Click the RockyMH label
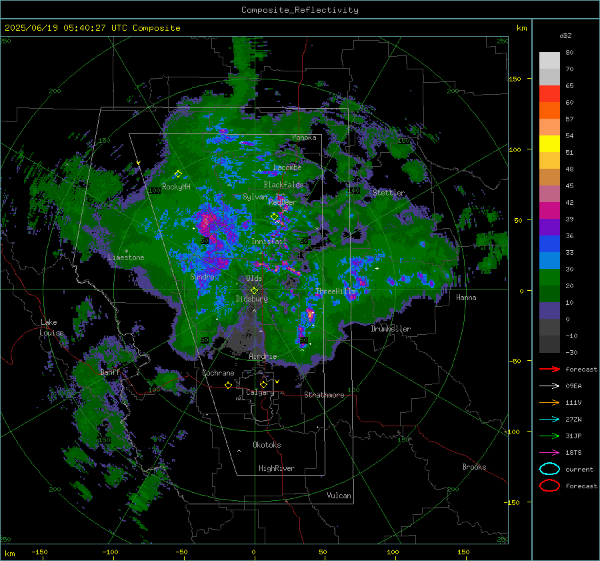 [176, 187]
